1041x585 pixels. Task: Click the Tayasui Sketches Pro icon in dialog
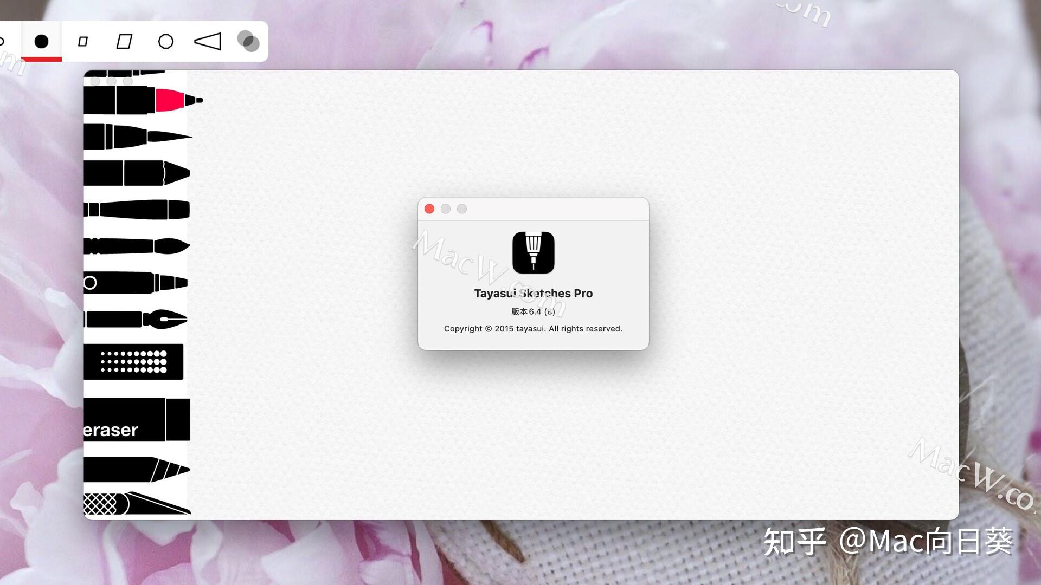tap(533, 252)
